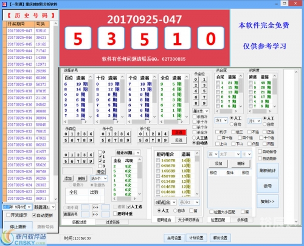
Task: Click the 做号 button
Action: [268, 186]
